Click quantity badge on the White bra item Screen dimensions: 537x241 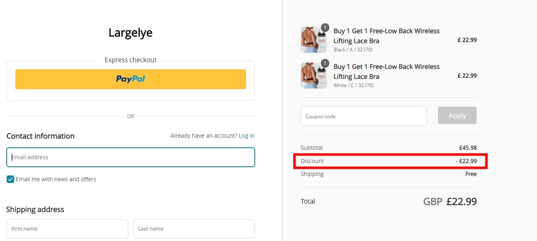[x=325, y=64]
